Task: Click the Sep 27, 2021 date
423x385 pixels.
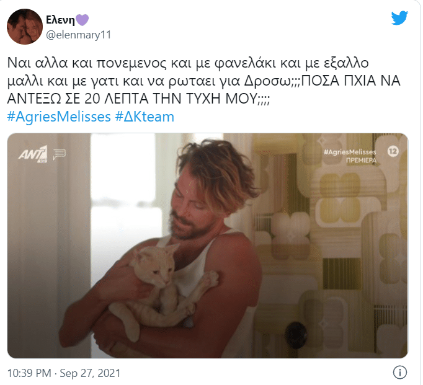Action: click(x=90, y=373)
